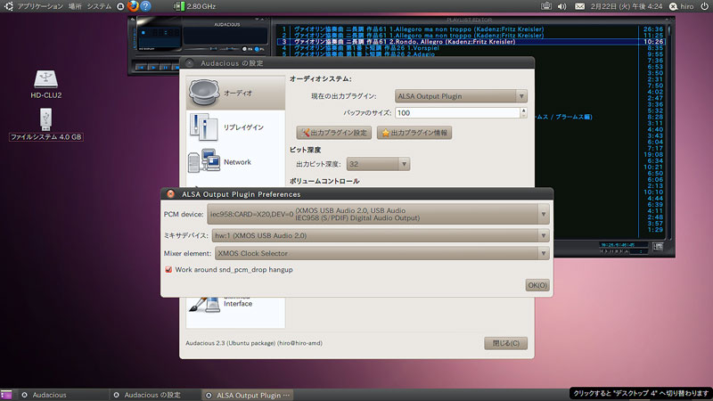The width and height of the screenshot is (713, 401).
Task: Open the 場所 menu
Action: pos(75,6)
